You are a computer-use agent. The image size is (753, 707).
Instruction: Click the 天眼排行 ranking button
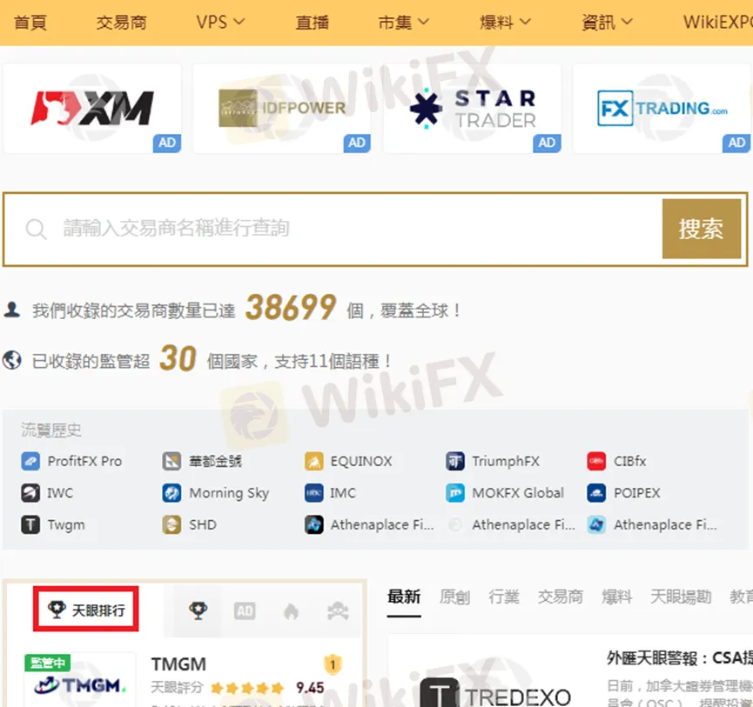click(x=86, y=609)
